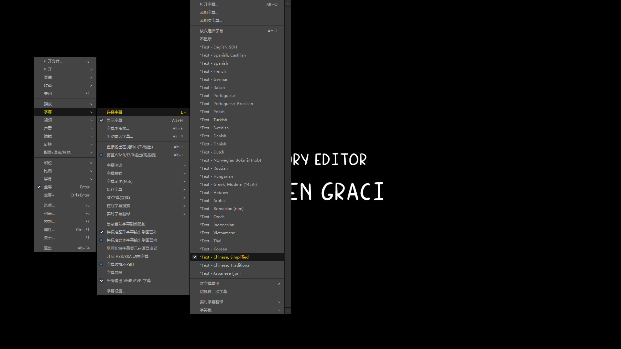This screenshot has height=349, width=621.
Task: Open the 声音 submenu
Action: [x=65, y=128]
